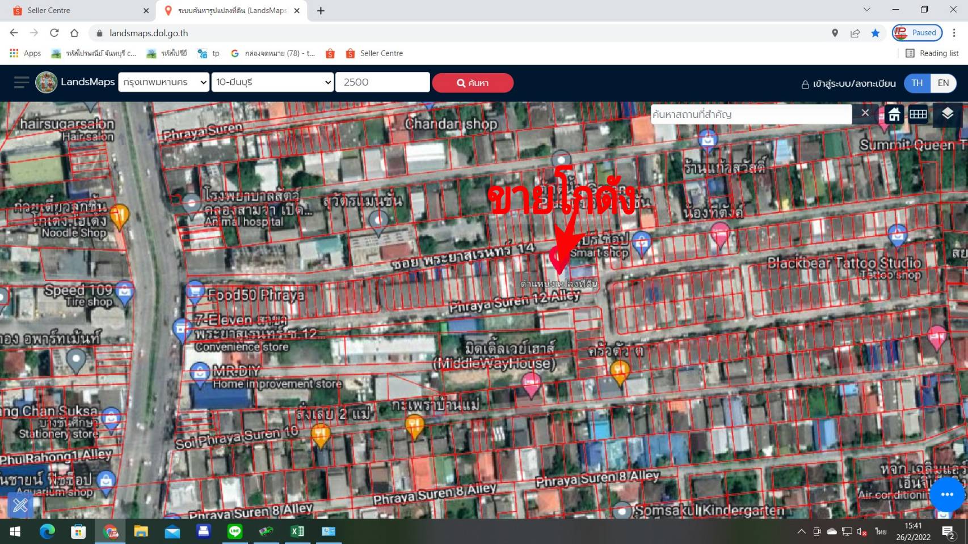The image size is (968, 544).
Task: Toggle the bookmark star
Action: point(876,33)
